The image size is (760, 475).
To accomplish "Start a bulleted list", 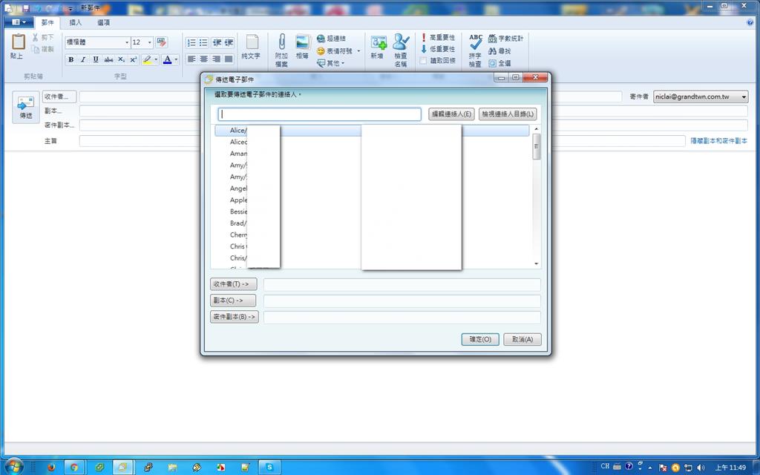I will tap(203, 42).
